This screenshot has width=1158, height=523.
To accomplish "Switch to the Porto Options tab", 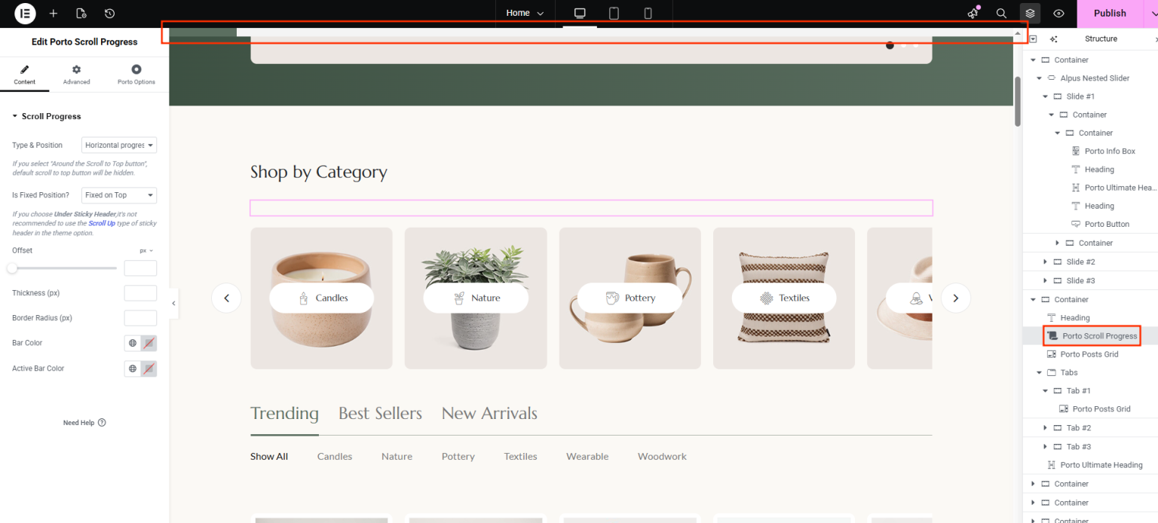I will [136, 75].
